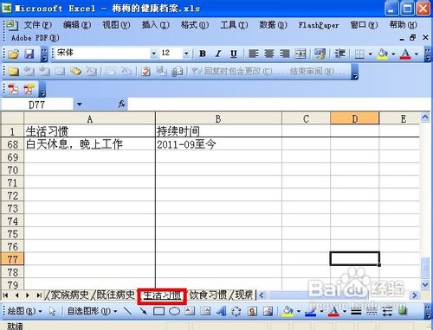Image resolution: width=433 pixels, height=330 pixels.
Task: Open the 视图(V) menu
Action: 116,25
